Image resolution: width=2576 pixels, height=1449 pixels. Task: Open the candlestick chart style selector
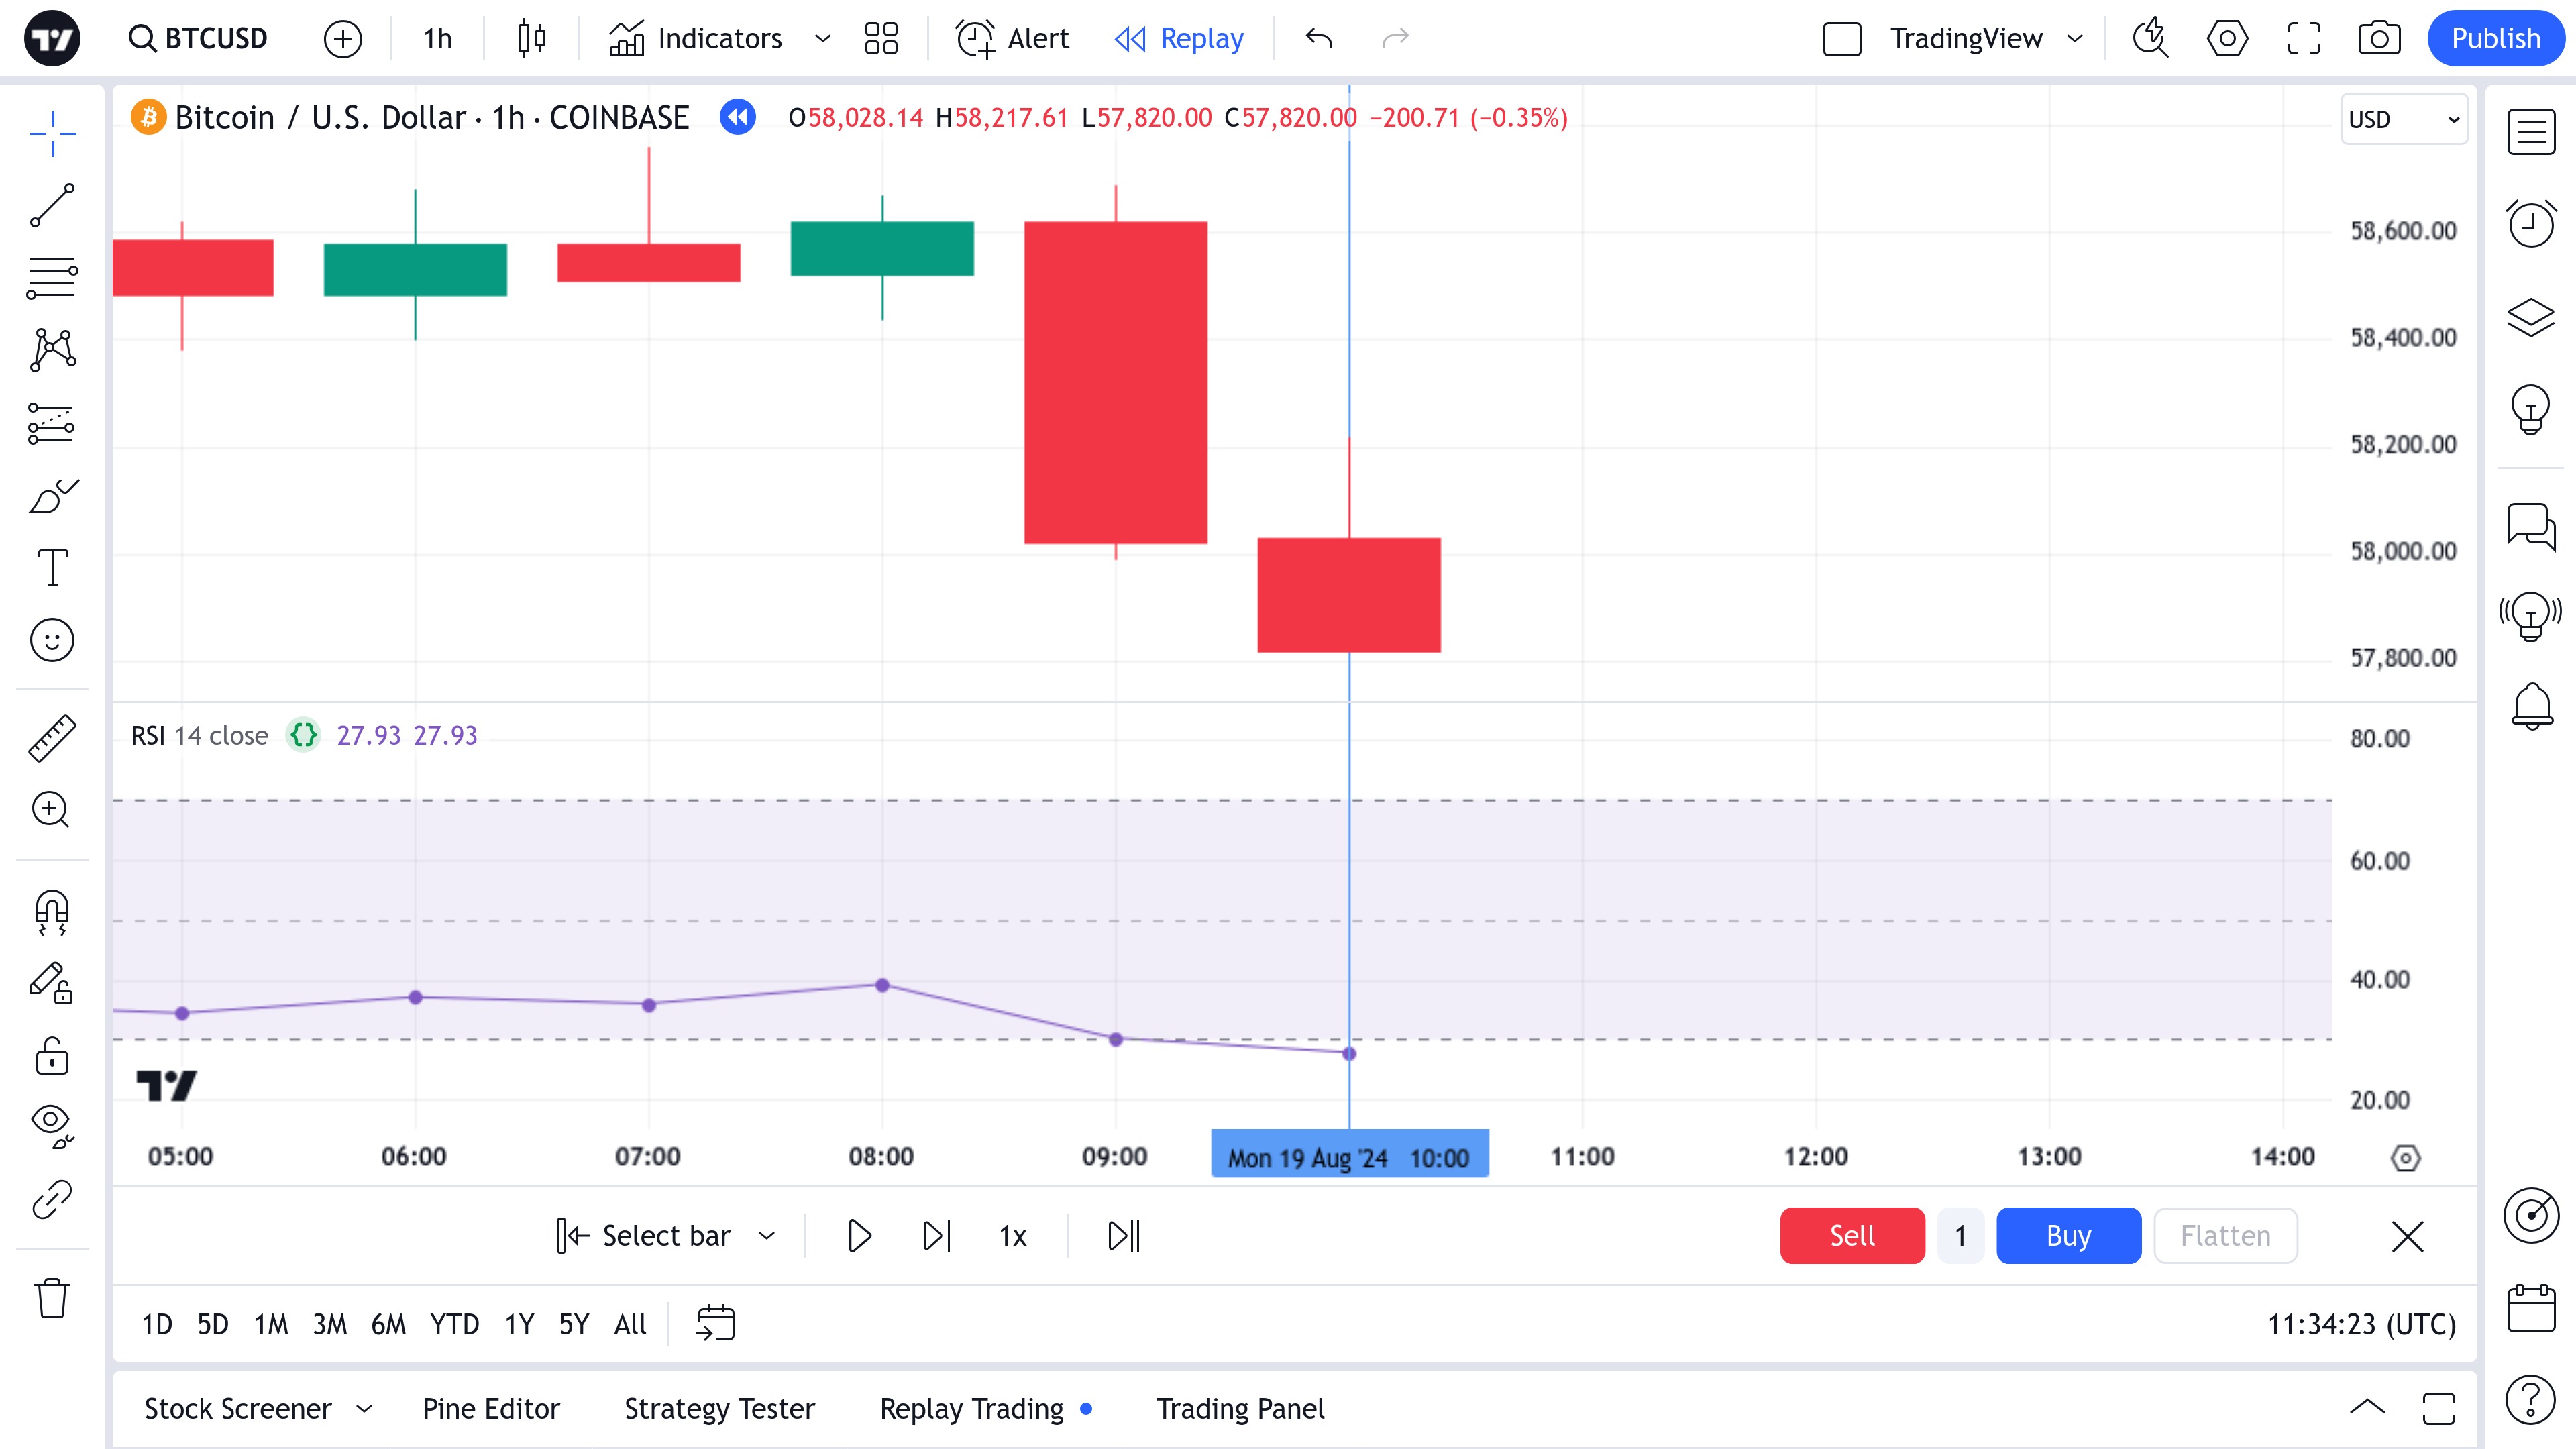coord(532,38)
